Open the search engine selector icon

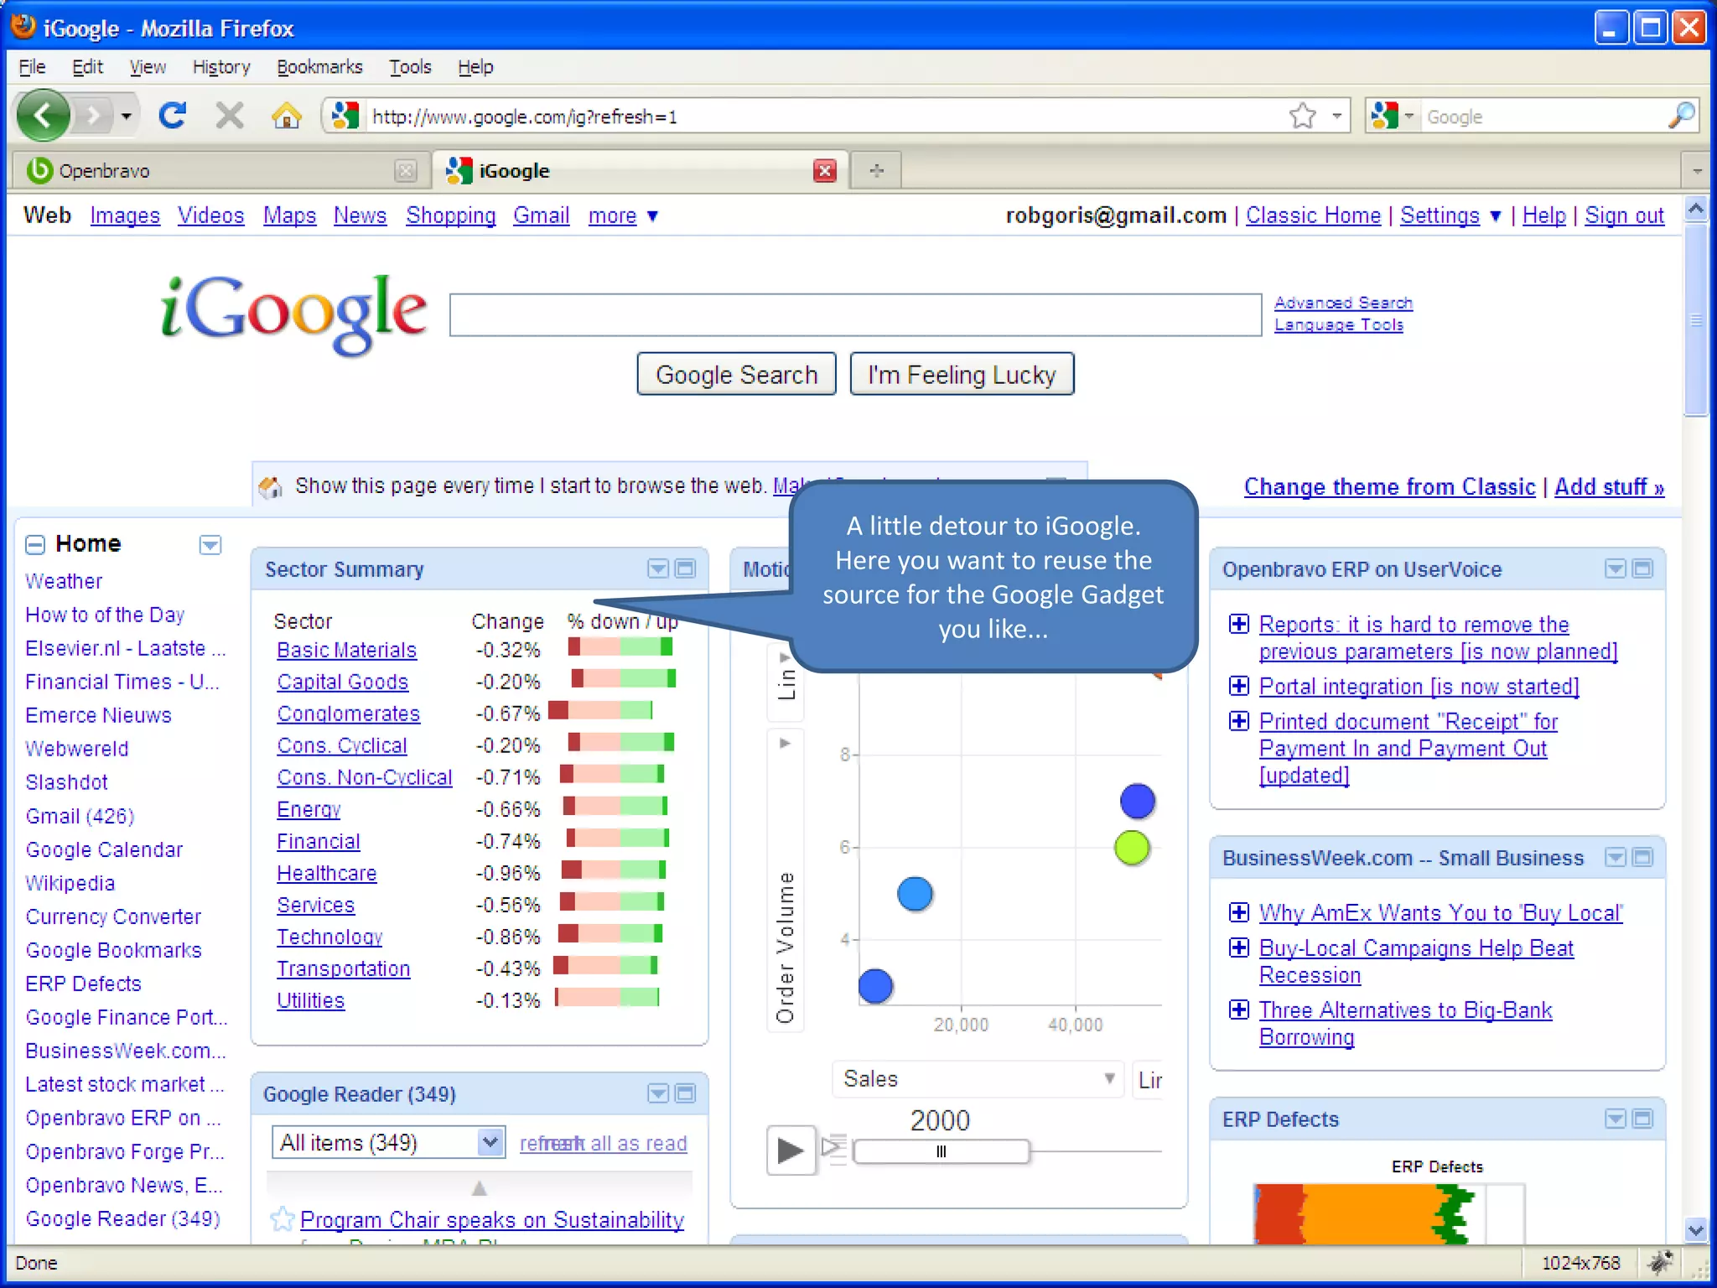click(x=1392, y=116)
